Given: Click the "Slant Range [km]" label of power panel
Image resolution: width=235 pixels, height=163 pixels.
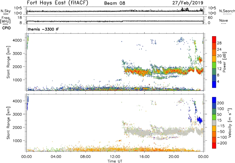Looking at the screenshot, I should pos(8,62).
